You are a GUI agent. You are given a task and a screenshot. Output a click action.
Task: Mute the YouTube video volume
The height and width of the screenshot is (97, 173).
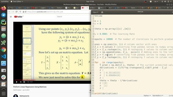(24, 82)
